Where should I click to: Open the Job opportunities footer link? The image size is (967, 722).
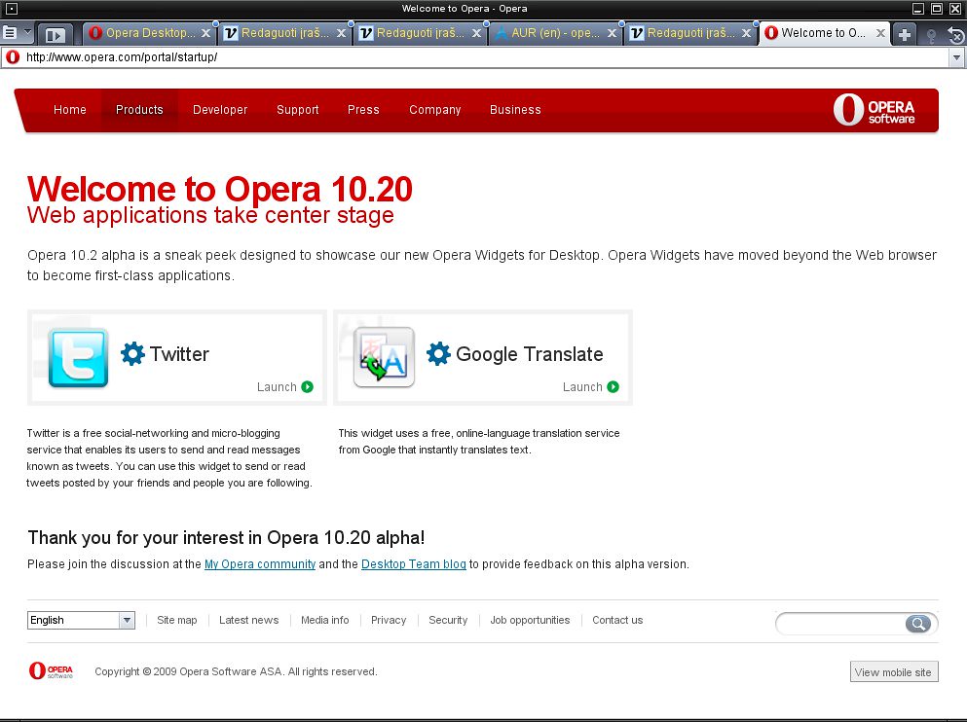tap(530, 621)
